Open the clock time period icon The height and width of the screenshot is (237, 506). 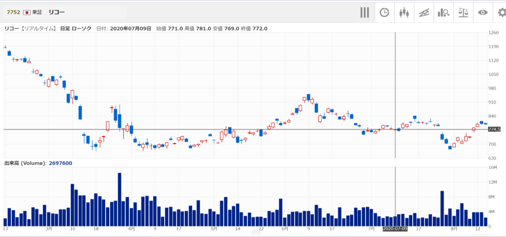(384, 13)
